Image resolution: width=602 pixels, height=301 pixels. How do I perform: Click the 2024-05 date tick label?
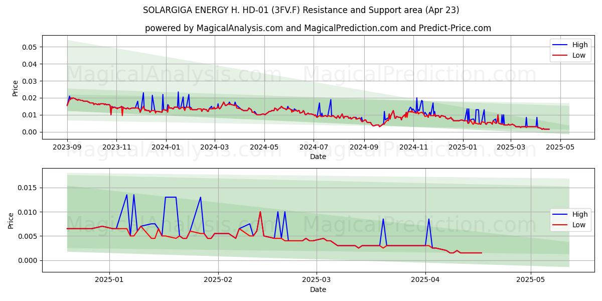pos(264,147)
